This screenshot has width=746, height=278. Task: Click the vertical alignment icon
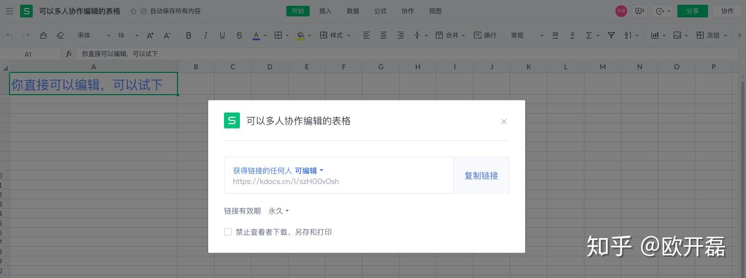pyautogui.click(x=417, y=35)
